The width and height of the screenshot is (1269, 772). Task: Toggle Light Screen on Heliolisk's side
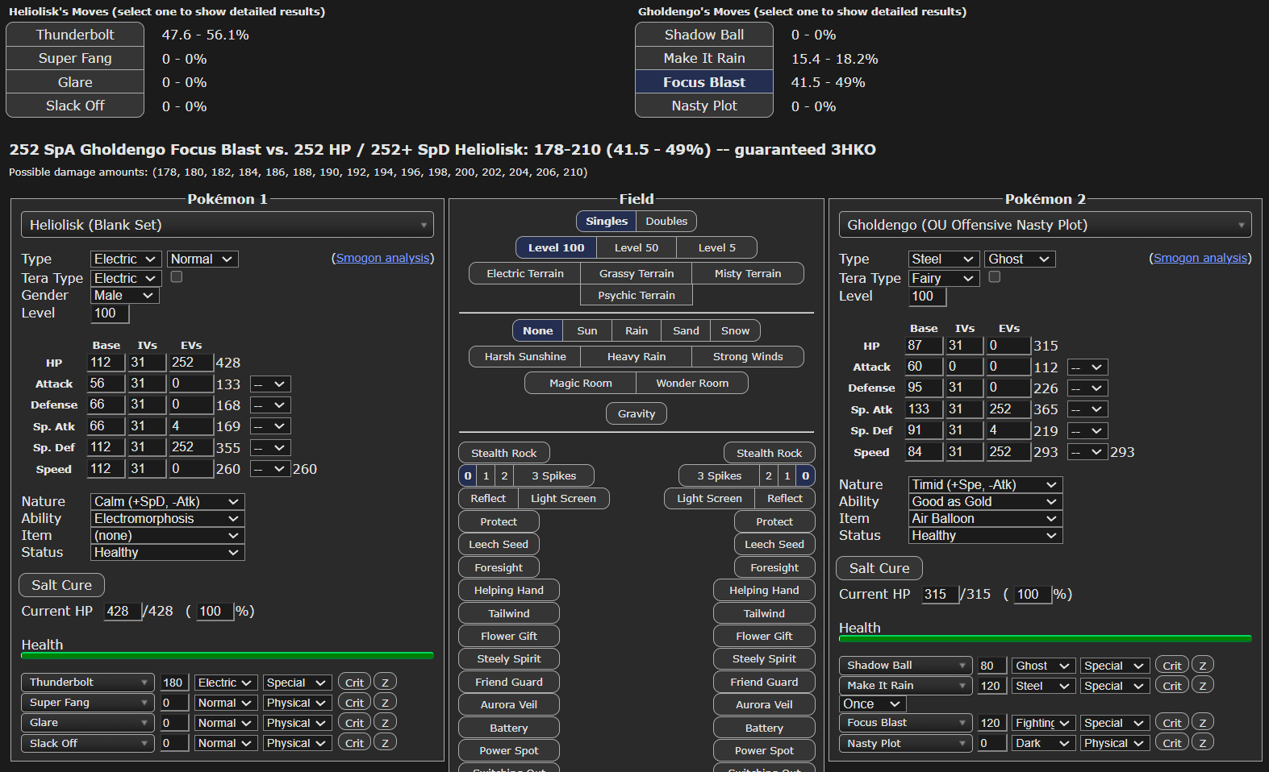563,498
